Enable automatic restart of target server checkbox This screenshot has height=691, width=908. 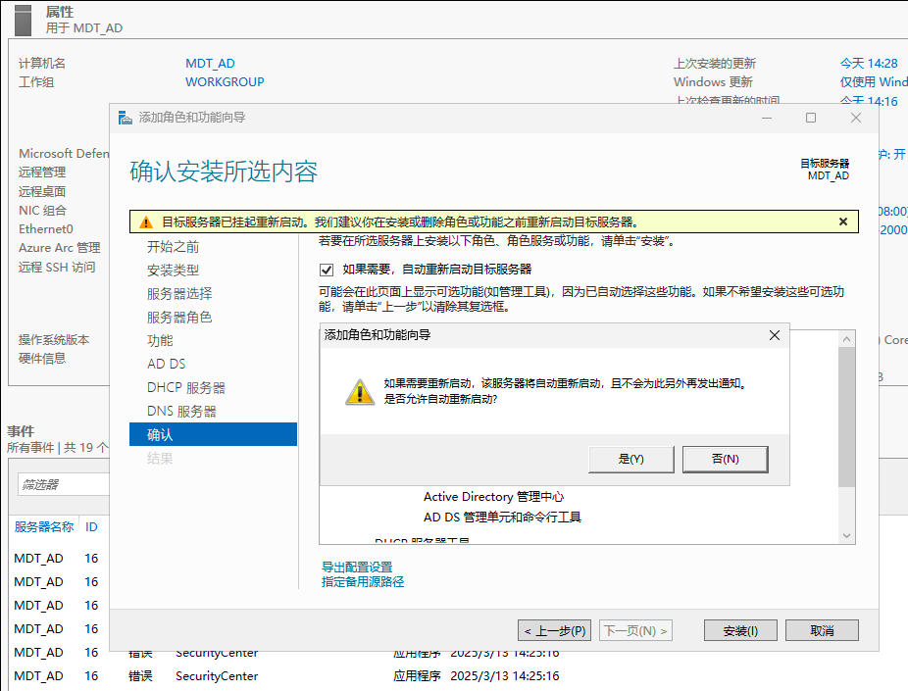click(x=327, y=271)
